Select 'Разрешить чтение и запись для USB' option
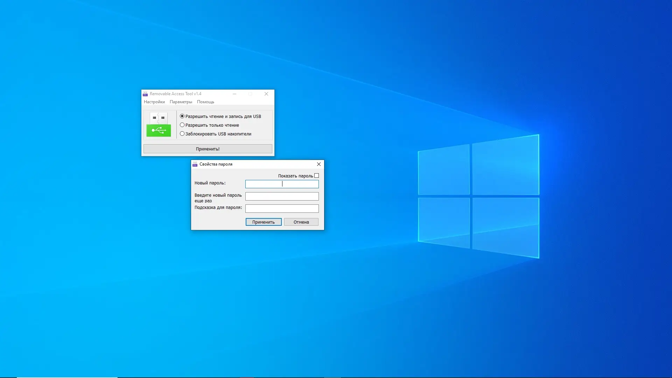This screenshot has height=378, width=672. (x=182, y=116)
